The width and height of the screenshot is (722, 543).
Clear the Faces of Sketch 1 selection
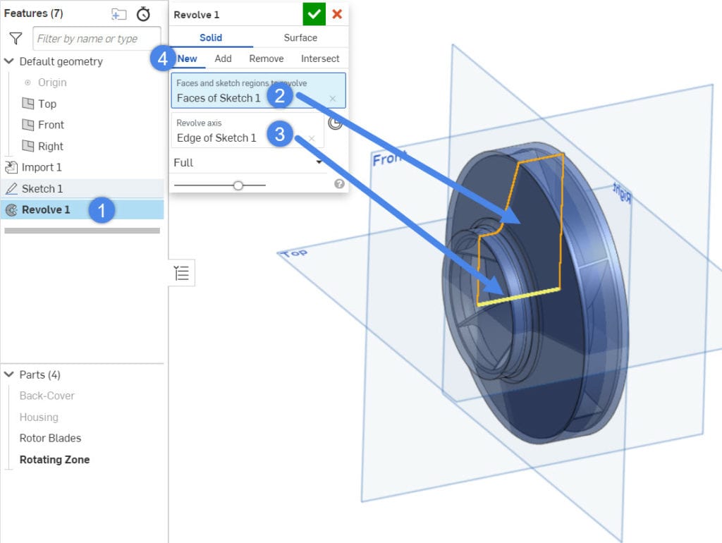pos(332,99)
